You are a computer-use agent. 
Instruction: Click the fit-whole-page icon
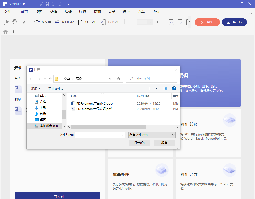180,22
